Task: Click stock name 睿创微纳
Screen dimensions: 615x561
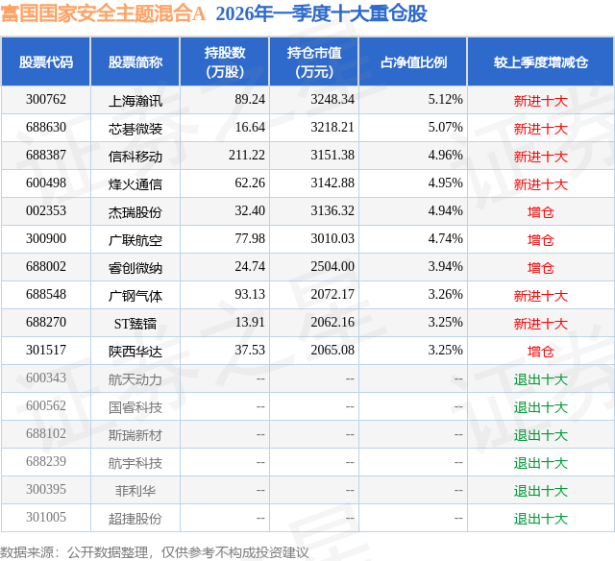Action: (135, 268)
